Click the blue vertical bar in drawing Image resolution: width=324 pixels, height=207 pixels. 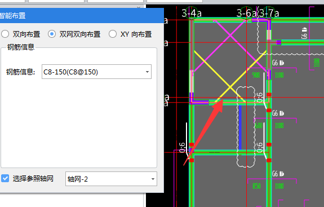pos(240,127)
